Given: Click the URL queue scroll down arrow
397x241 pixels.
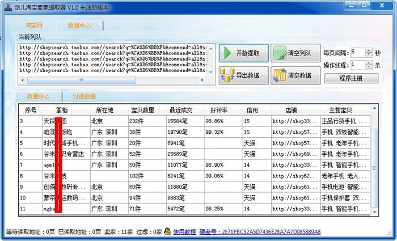Looking at the screenshot, I should [x=211, y=72].
